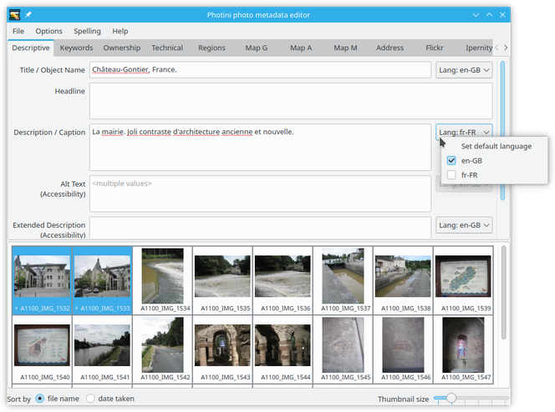Select thumbnail A1100_IMG_1538
The width and height of the screenshot is (555, 412).
point(403,280)
